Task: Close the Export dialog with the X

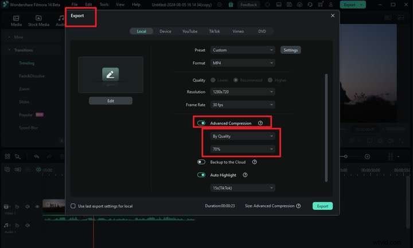Action: [x=333, y=15]
